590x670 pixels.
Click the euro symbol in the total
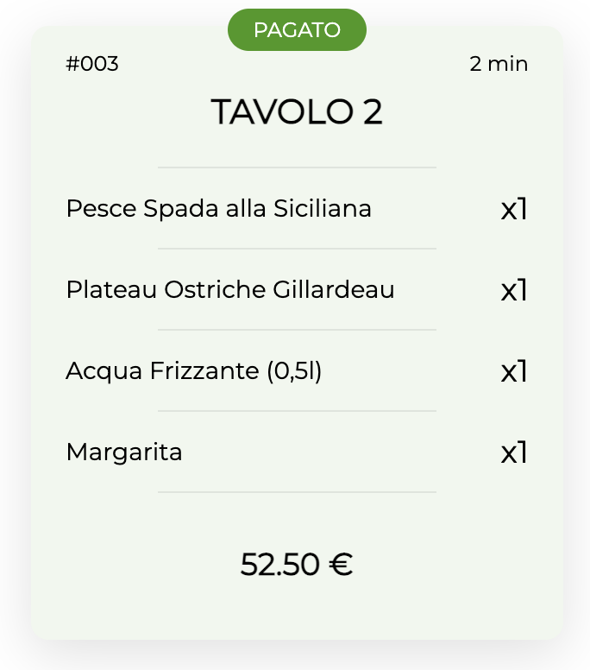coord(341,565)
